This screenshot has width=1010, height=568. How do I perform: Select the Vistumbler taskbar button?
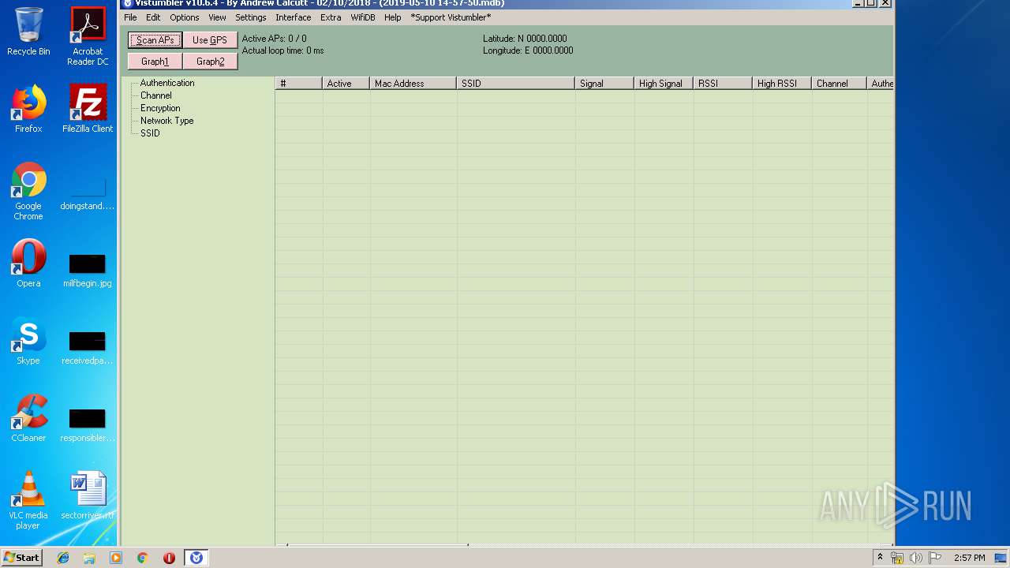[196, 558]
